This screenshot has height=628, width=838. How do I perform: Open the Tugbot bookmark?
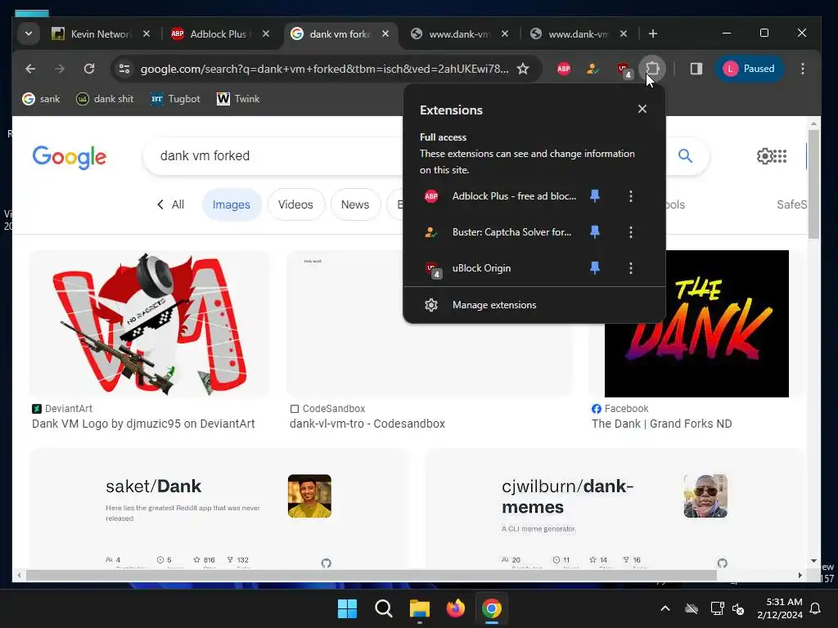coord(175,99)
